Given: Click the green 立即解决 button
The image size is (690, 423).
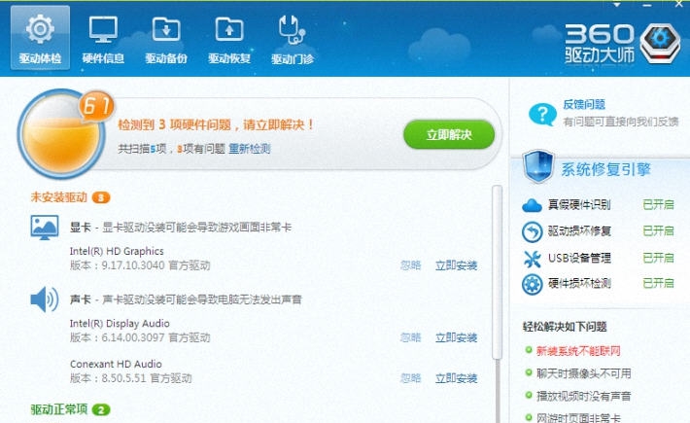Looking at the screenshot, I should click(x=449, y=134).
